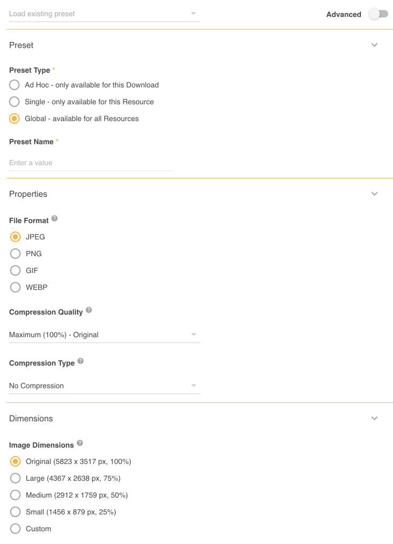Choose PNG file format

pyautogui.click(x=16, y=254)
